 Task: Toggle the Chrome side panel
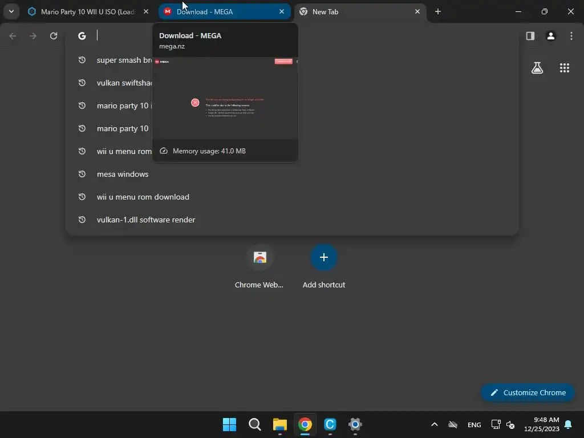530,36
